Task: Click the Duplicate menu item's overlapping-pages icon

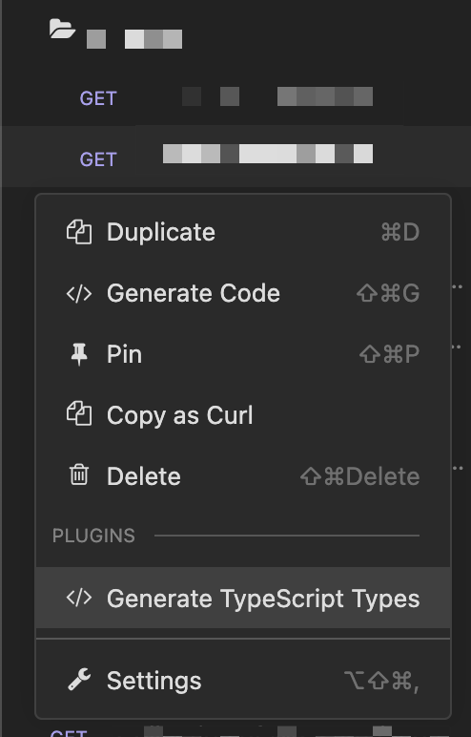Action: tap(79, 232)
